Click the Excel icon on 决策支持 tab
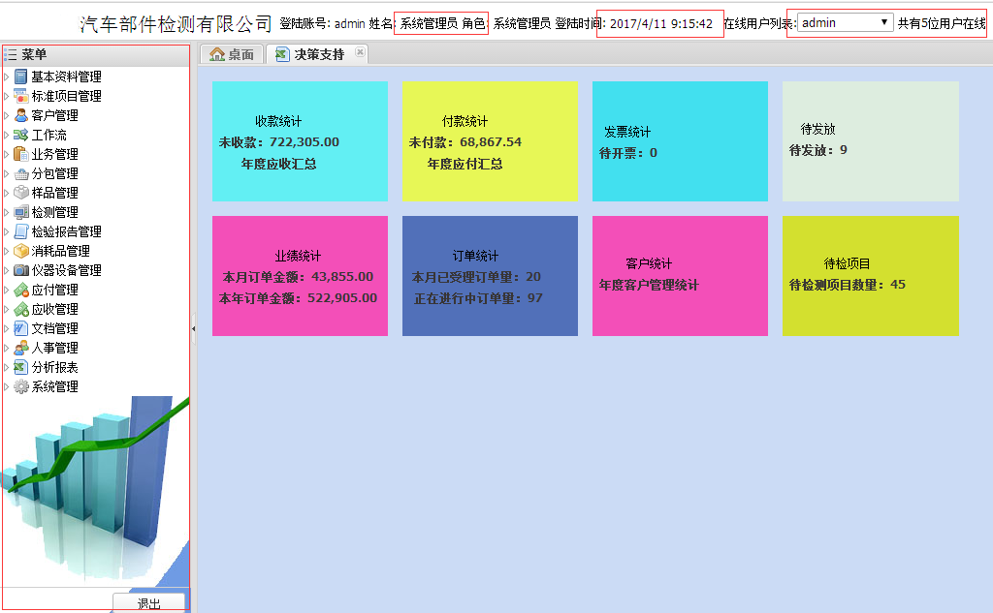The height and width of the screenshot is (613, 993). [282, 54]
